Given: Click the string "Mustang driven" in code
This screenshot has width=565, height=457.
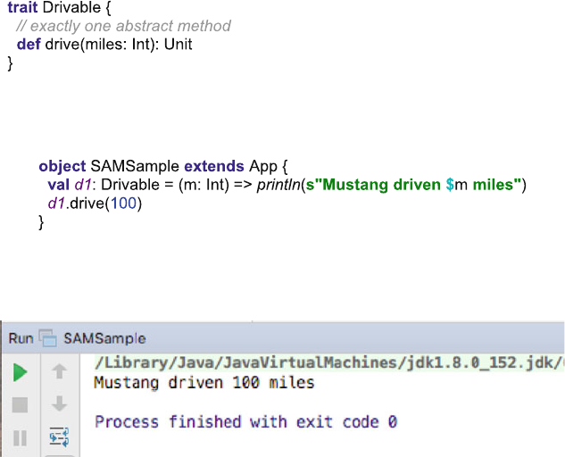Looking at the screenshot, I should point(381,185).
